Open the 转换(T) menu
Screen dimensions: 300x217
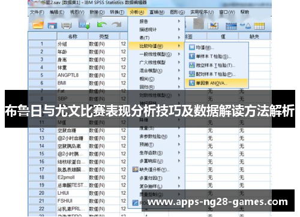click(x=117, y=12)
